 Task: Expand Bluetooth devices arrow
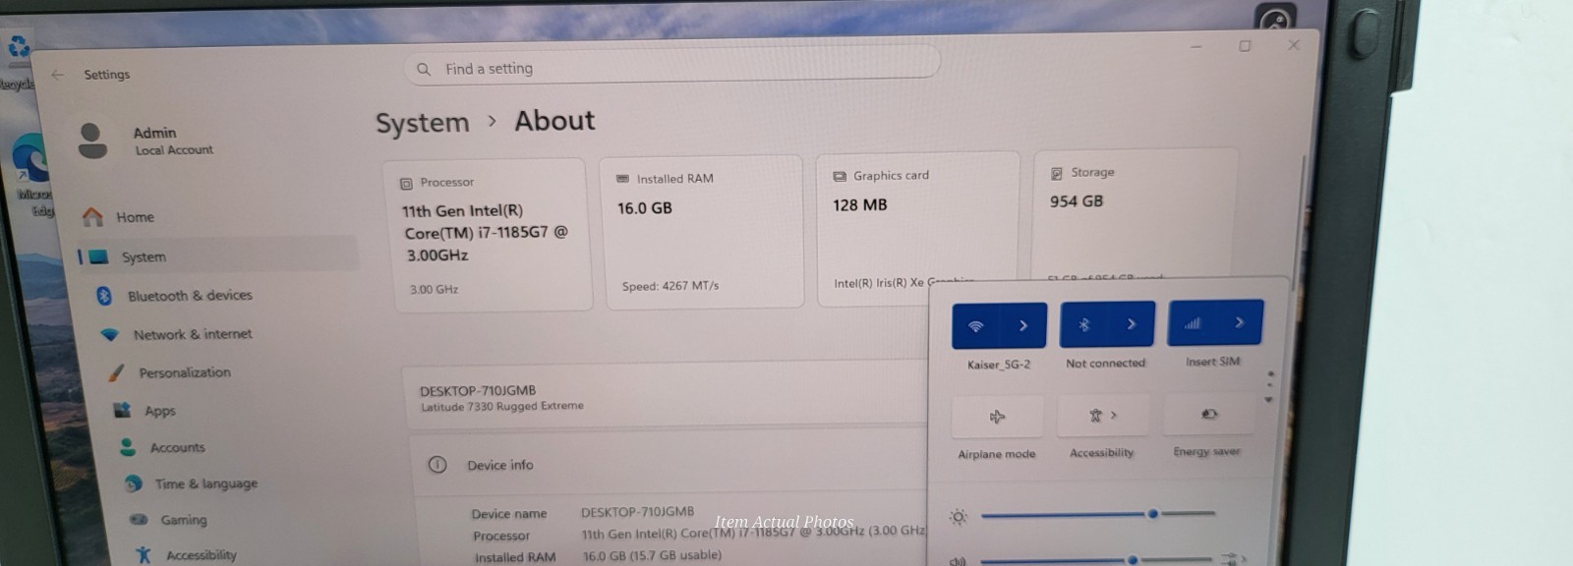[1132, 323]
